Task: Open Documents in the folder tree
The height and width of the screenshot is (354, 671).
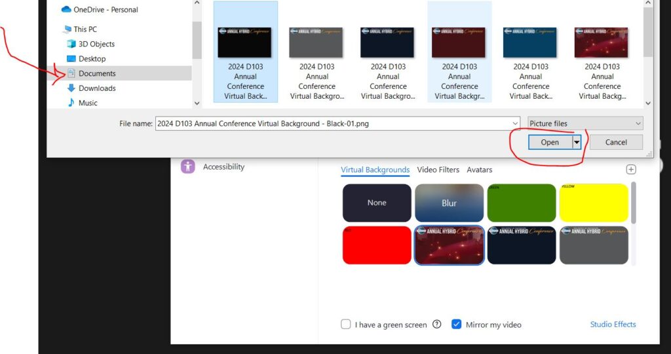Action: point(97,73)
